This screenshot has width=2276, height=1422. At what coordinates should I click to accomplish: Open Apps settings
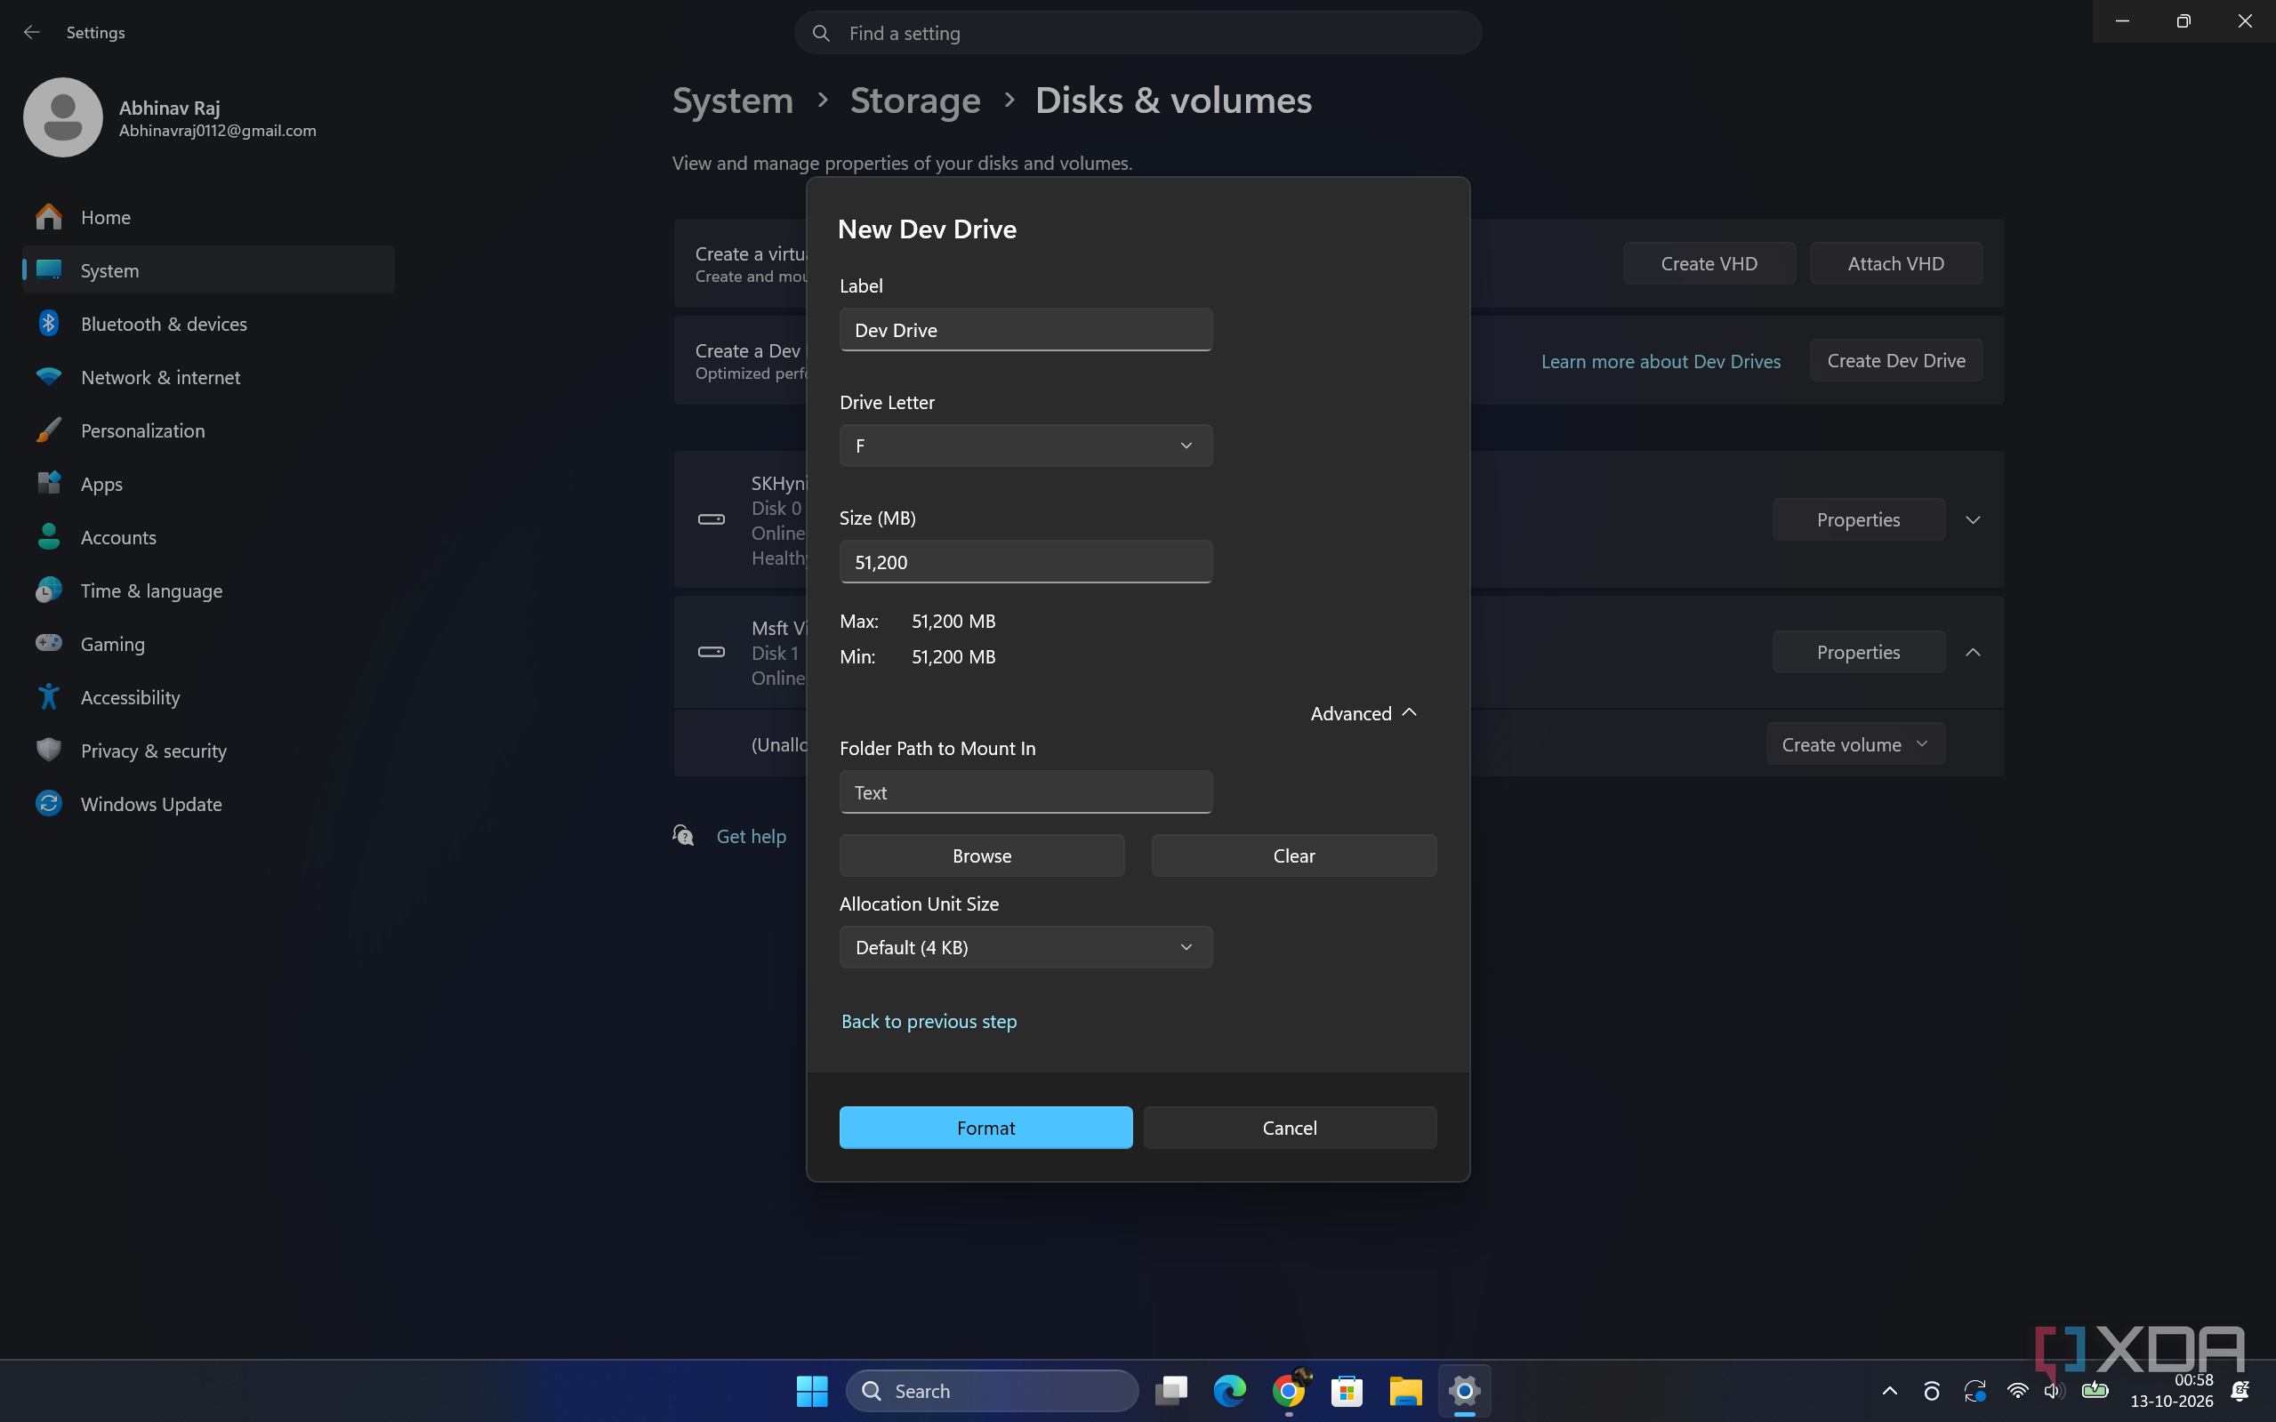208,484
